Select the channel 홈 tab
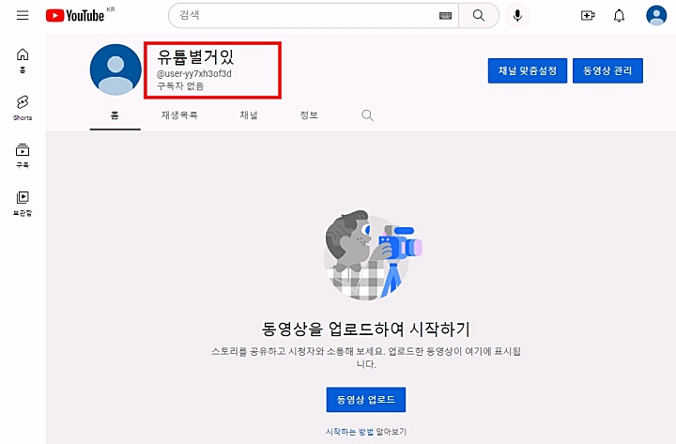Image resolution: width=676 pixels, height=444 pixels. pyautogui.click(x=115, y=115)
